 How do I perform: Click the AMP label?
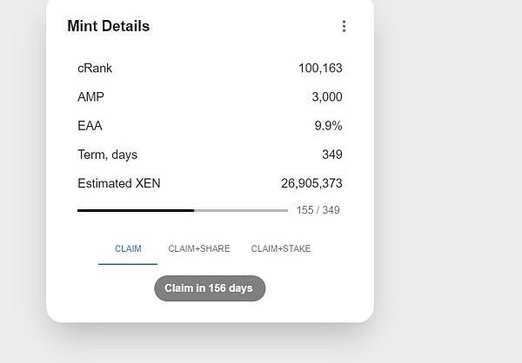coord(90,97)
